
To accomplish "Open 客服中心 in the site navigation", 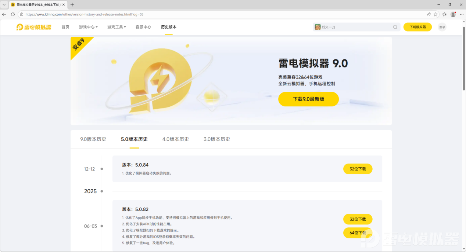I will point(143,27).
